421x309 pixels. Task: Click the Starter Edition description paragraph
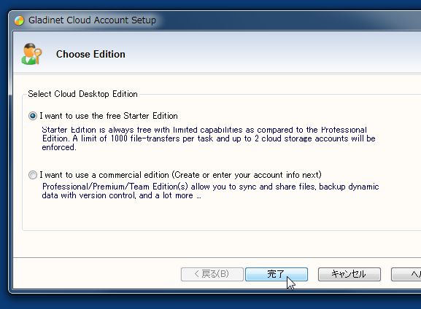point(209,138)
